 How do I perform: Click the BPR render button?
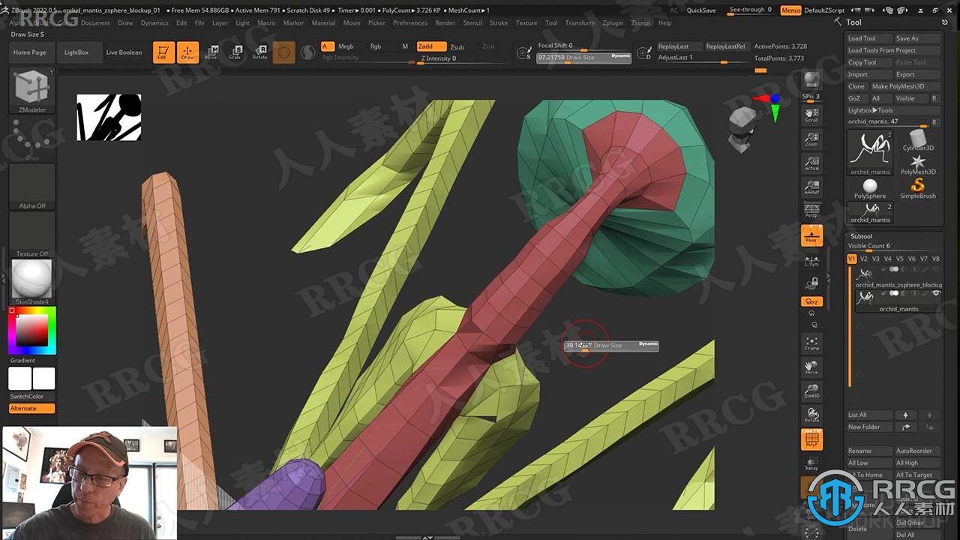811,80
